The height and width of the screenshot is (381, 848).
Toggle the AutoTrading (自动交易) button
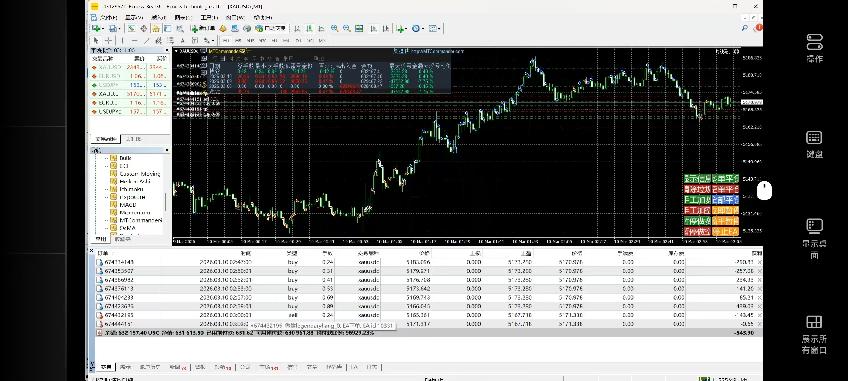[271, 29]
